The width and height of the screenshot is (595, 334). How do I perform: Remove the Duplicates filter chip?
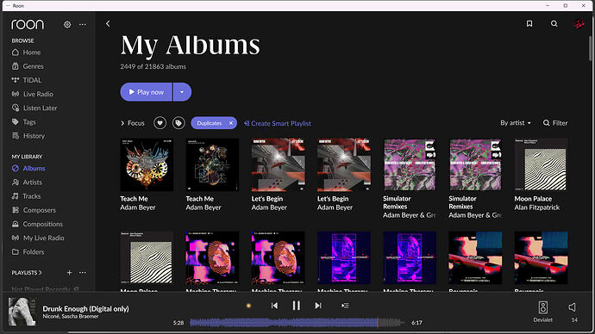coord(231,123)
